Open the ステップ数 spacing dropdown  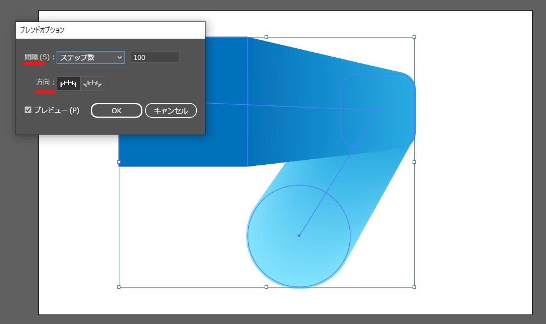pyautogui.click(x=91, y=58)
